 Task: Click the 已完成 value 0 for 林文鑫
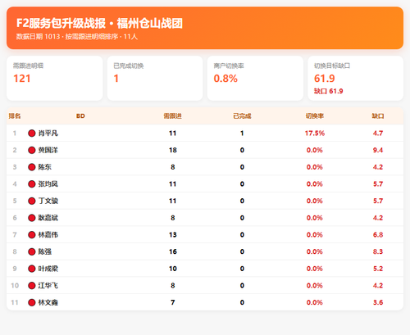242,302
